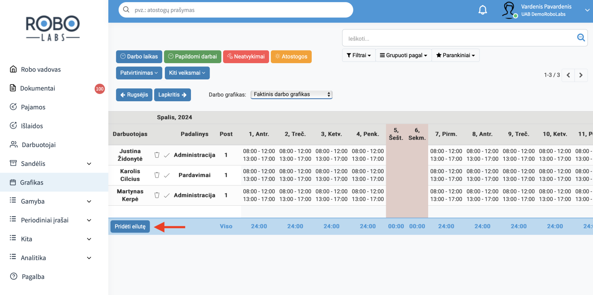Click Atostogos button
This screenshot has width=593, height=295.
tap(291, 56)
